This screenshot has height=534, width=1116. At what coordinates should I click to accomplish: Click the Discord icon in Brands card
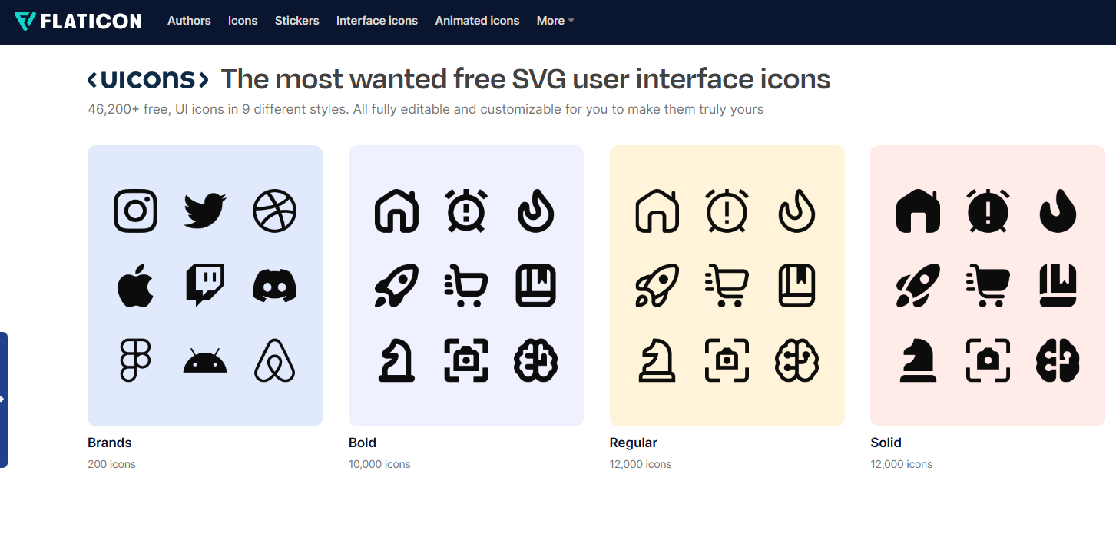pyautogui.click(x=274, y=286)
